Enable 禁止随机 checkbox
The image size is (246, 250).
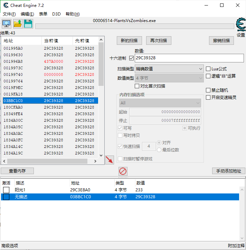coord(208,90)
